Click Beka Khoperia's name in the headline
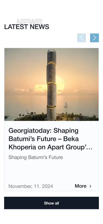The height and width of the screenshot is (224, 103). tap(44, 143)
